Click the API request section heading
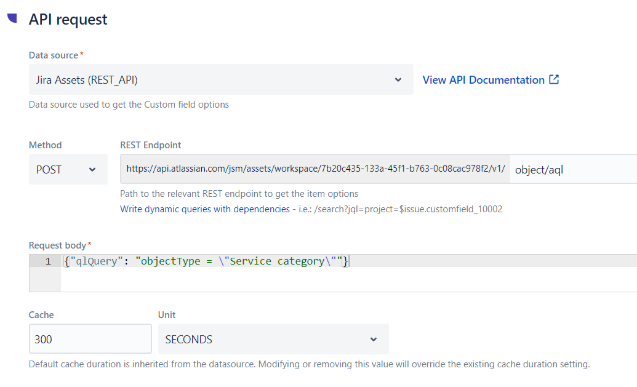 [x=68, y=19]
